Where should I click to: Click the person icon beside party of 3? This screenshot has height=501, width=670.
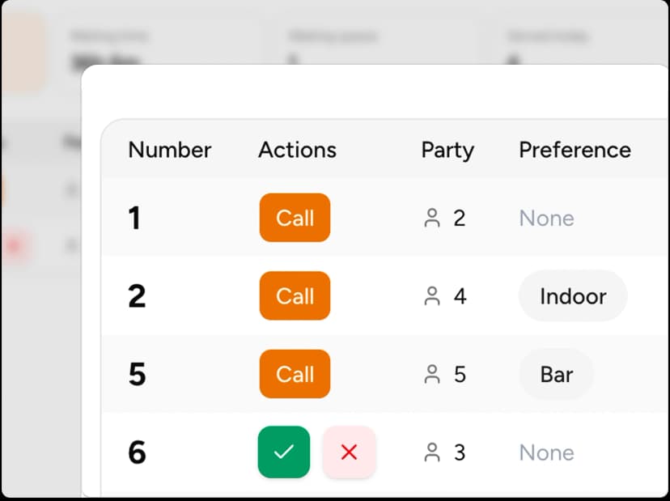pos(432,452)
